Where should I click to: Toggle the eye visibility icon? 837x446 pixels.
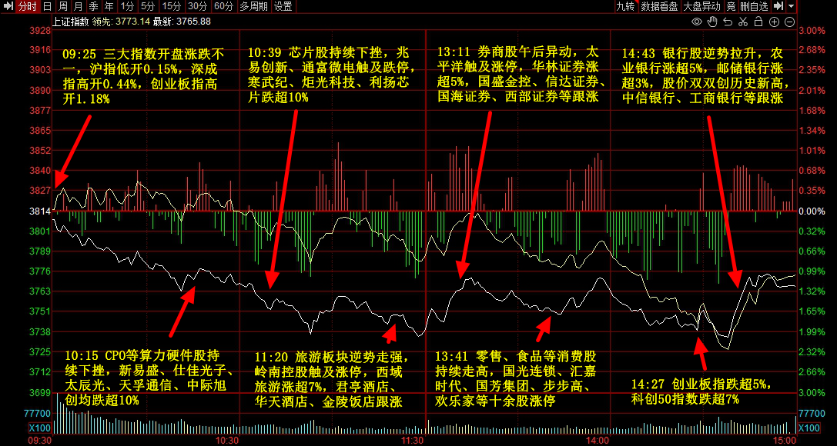pyautogui.click(x=697, y=22)
